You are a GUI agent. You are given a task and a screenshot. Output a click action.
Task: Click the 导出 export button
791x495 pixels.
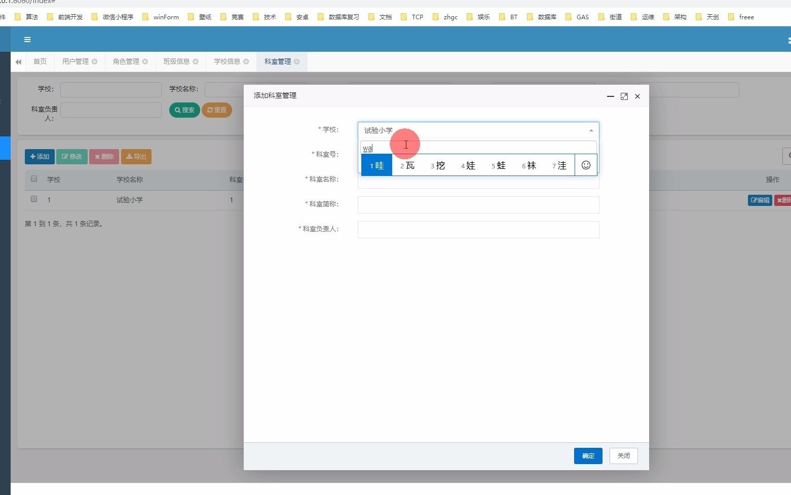[136, 157]
